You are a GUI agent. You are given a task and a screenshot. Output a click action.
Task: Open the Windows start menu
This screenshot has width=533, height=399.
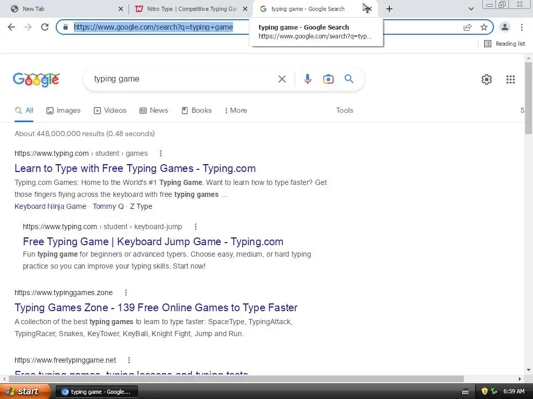[x=25, y=392]
